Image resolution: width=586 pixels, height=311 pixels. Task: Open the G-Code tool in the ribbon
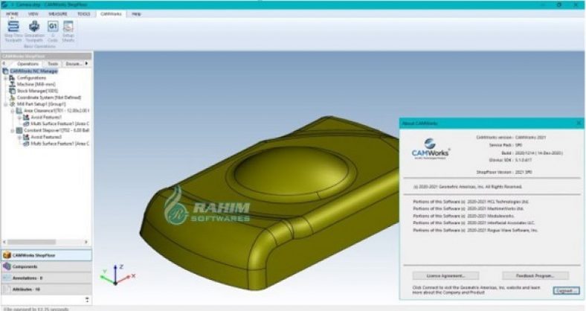pyautogui.click(x=53, y=31)
